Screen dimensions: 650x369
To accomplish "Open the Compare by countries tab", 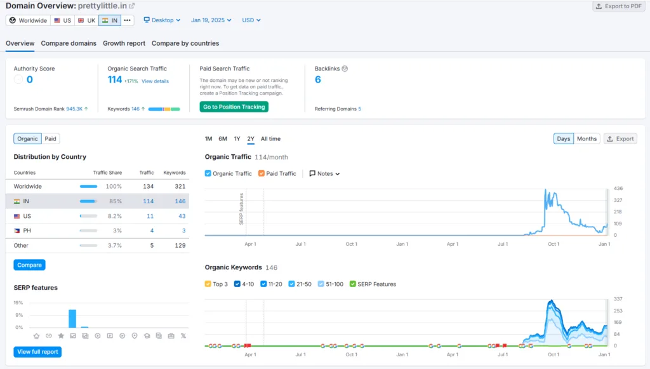I will (x=185, y=43).
